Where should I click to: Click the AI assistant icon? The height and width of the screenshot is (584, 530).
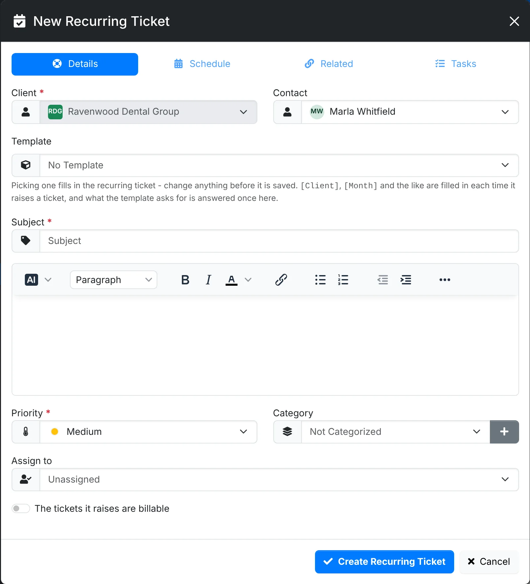click(x=31, y=280)
